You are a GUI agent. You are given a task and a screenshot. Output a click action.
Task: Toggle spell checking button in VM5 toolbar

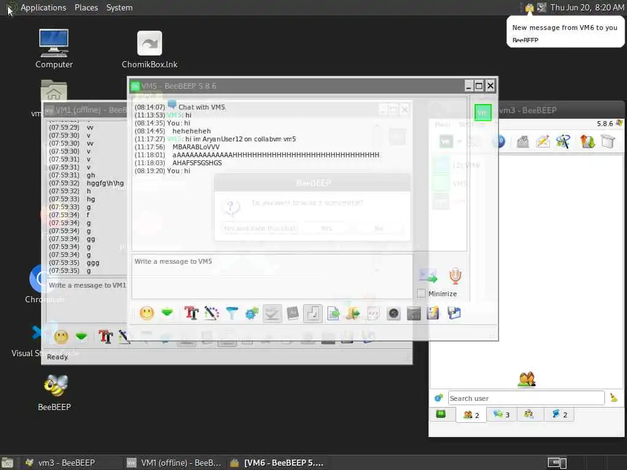(272, 313)
